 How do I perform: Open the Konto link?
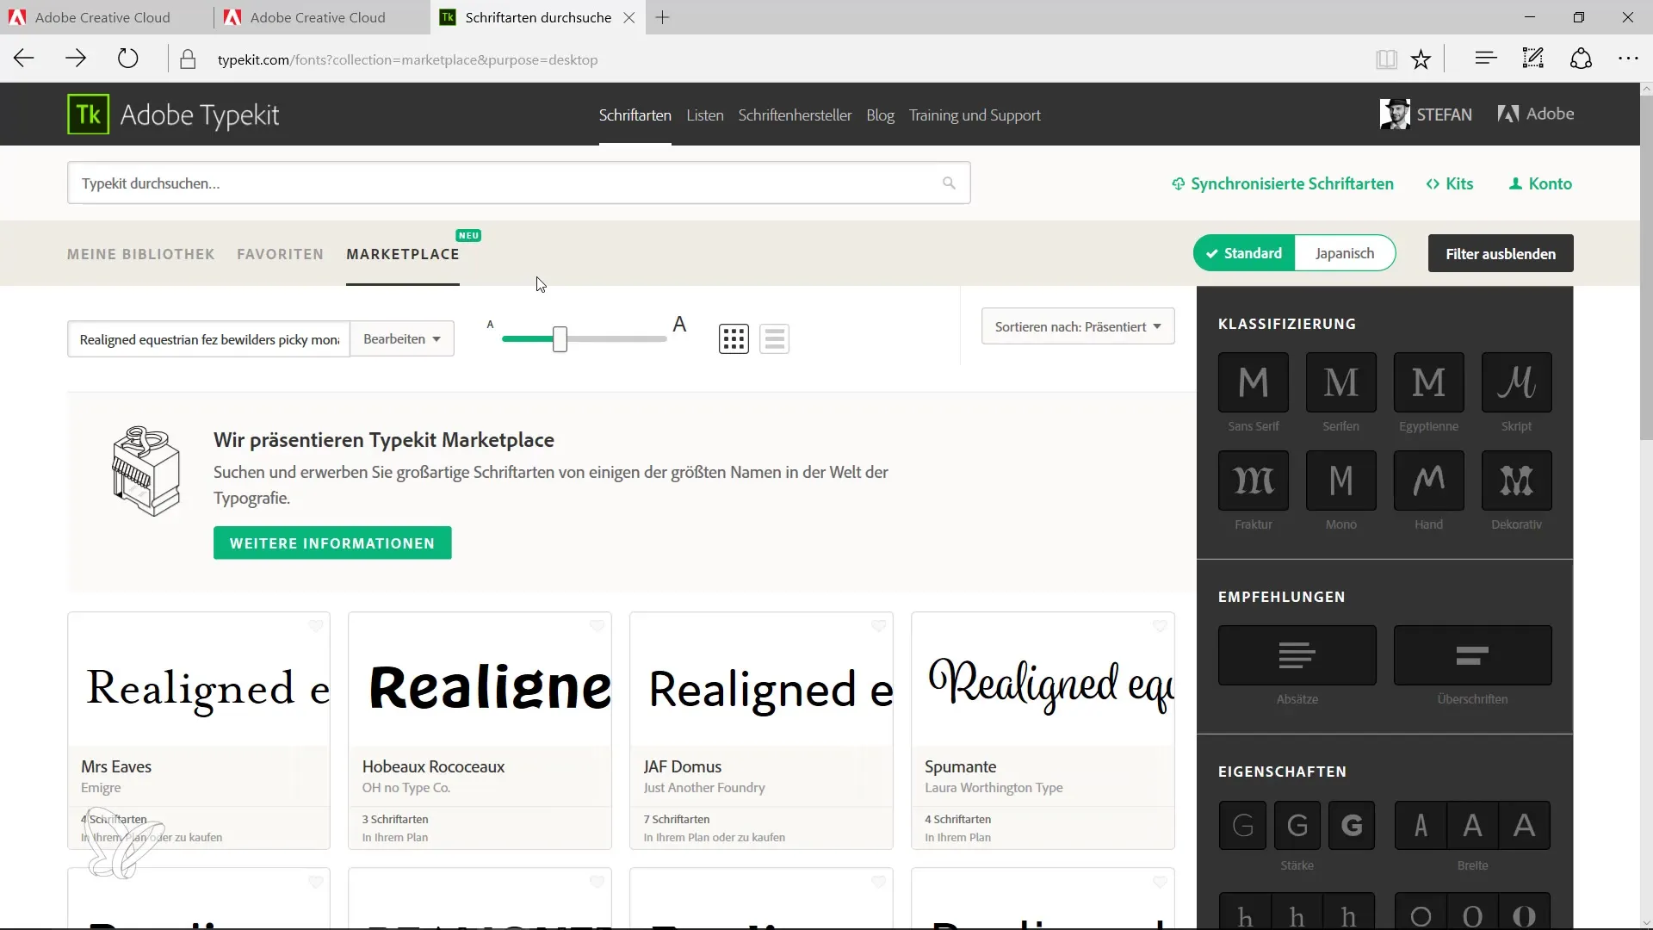(x=1541, y=183)
